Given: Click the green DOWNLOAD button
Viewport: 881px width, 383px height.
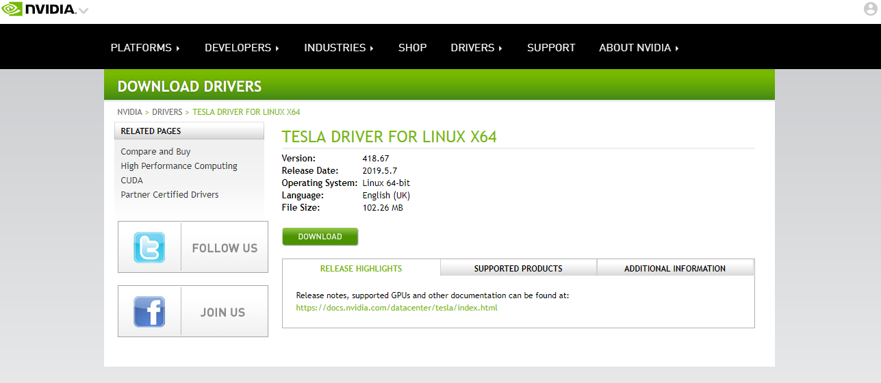Looking at the screenshot, I should [320, 237].
